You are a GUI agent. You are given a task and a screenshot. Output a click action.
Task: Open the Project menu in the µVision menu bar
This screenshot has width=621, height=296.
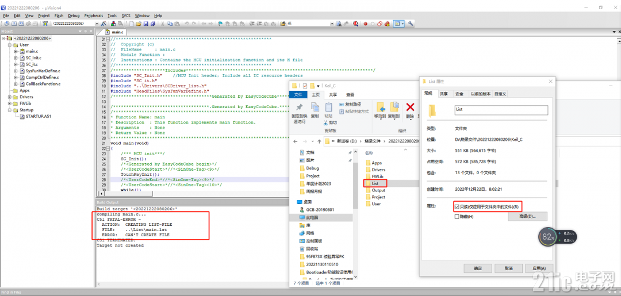(44, 16)
